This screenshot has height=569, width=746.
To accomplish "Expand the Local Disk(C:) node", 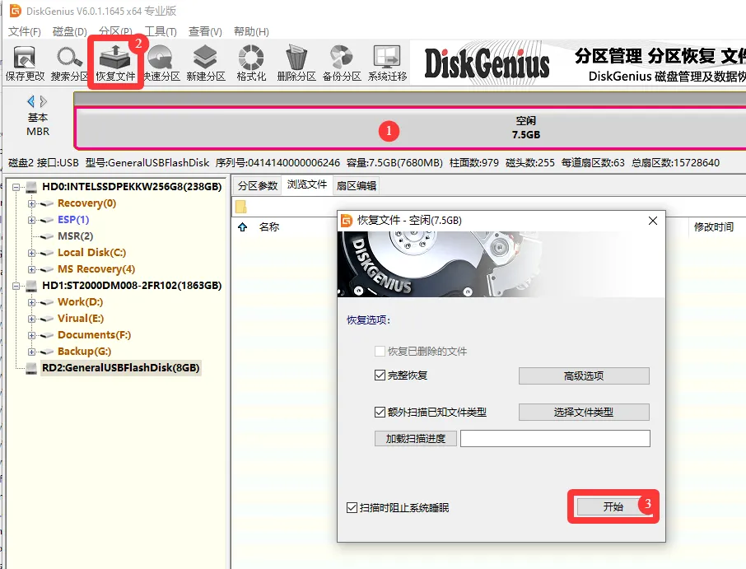I will (31, 253).
